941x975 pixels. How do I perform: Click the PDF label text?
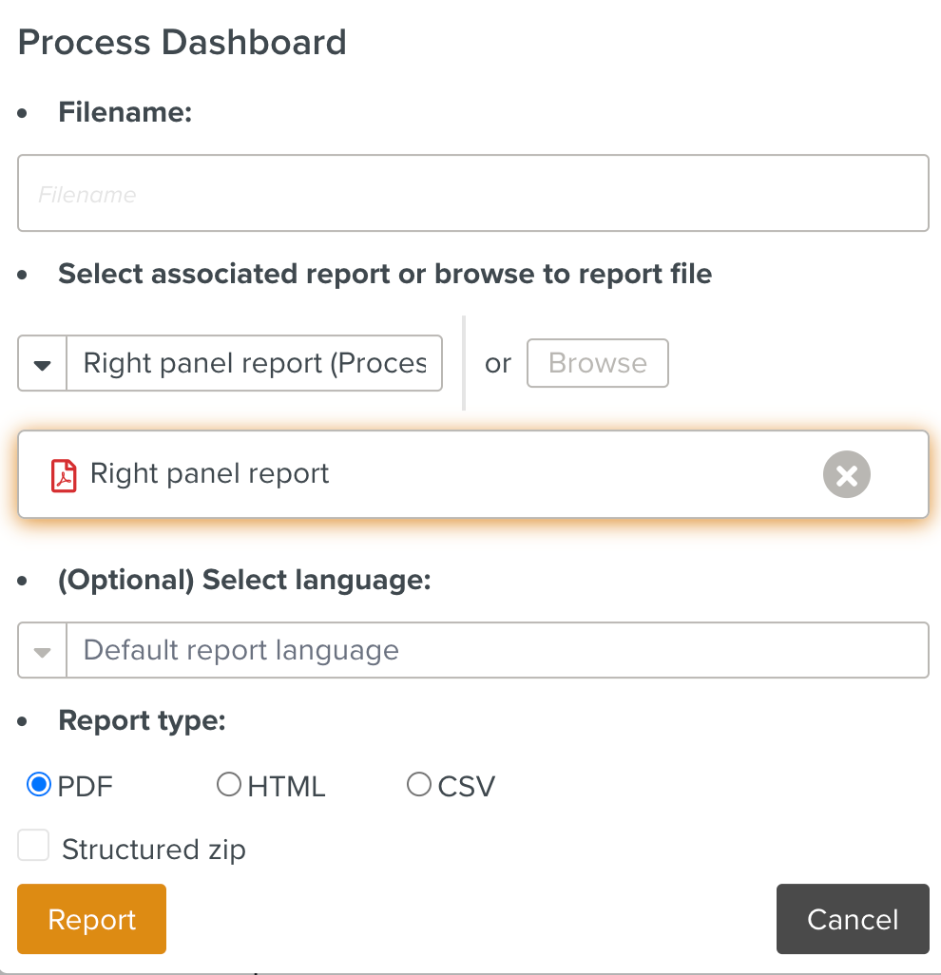coord(86,787)
